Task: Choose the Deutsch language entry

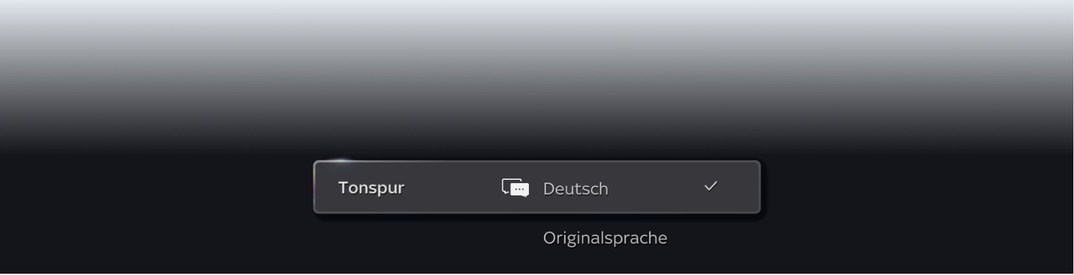Action: pyautogui.click(x=576, y=189)
